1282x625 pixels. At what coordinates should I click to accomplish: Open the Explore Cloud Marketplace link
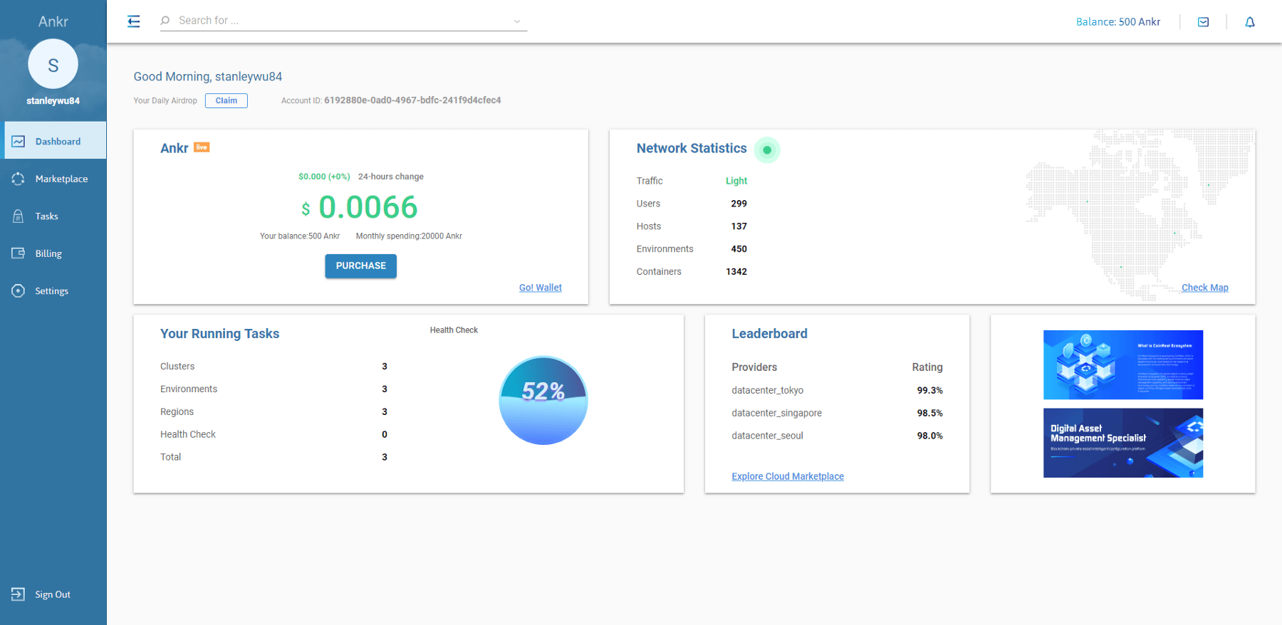(787, 476)
